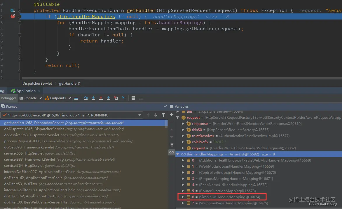Click the Variables panel header icon
342x209 pixels.
[x=172, y=106]
